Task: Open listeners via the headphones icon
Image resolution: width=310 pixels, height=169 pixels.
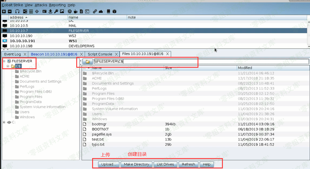Action: pyautogui.click(x=17, y=11)
